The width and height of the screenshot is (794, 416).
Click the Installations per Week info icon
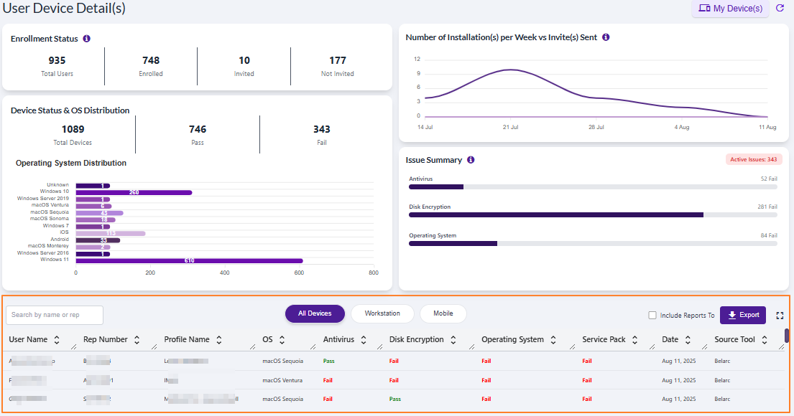click(606, 37)
